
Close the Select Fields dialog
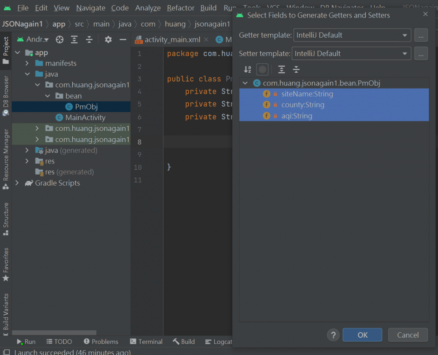click(425, 14)
